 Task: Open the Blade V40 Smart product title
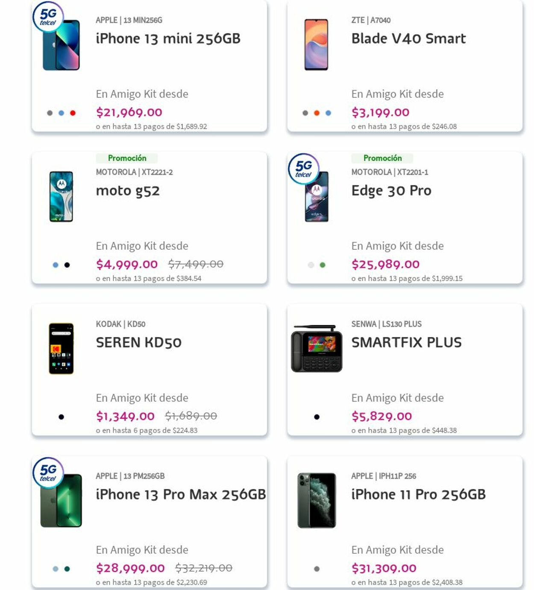pyautogui.click(x=408, y=39)
